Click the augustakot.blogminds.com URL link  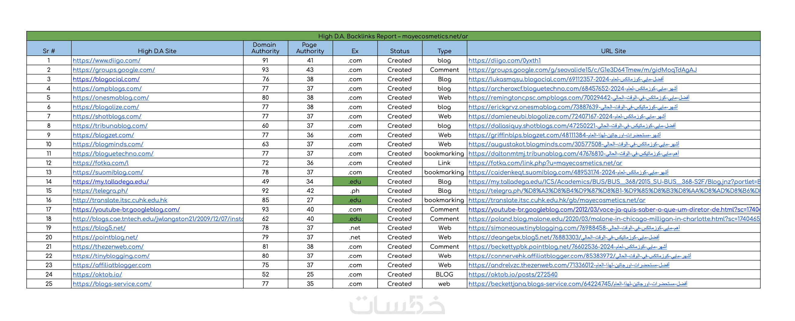(574, 144)
